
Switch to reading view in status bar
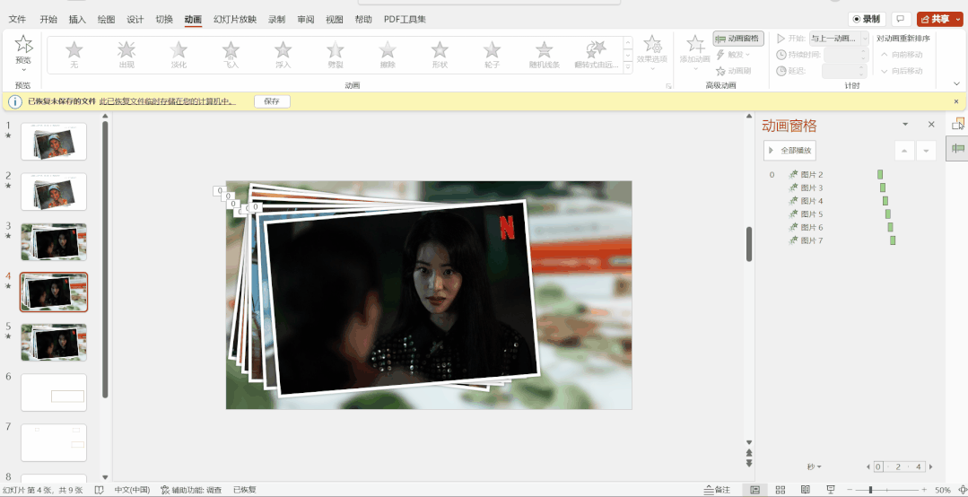point(806,490)
